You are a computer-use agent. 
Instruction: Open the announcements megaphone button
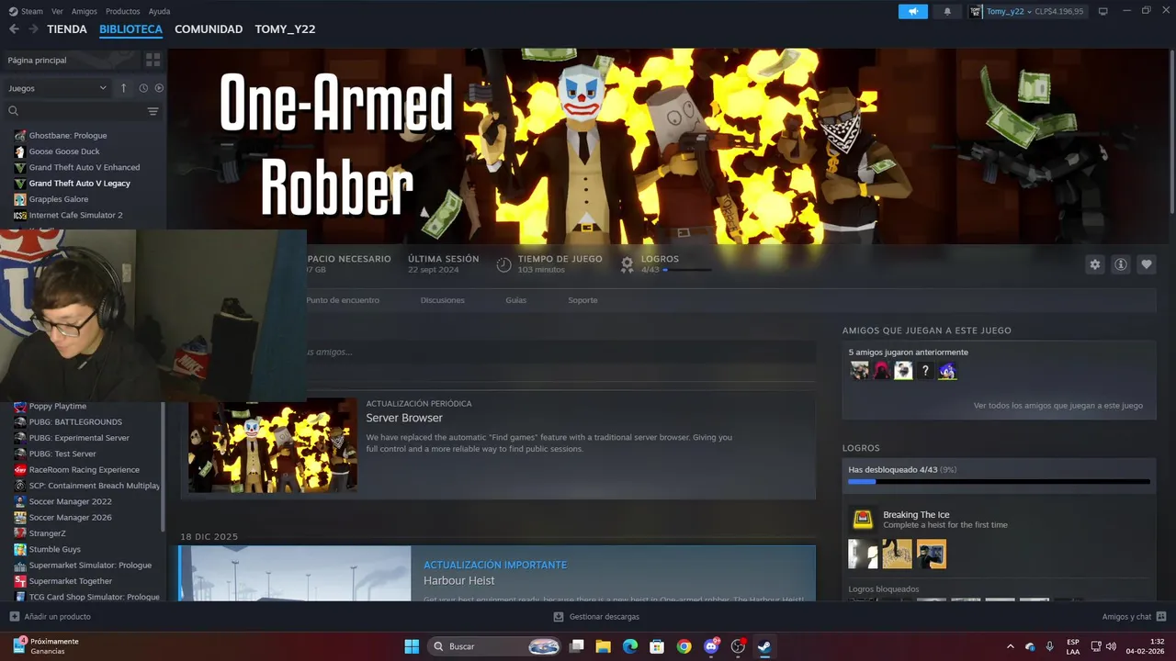click(912, 11)
